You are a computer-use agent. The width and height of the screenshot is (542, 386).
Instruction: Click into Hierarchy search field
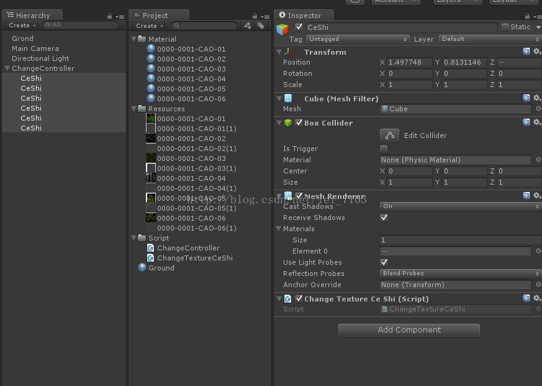coord(80,25)
